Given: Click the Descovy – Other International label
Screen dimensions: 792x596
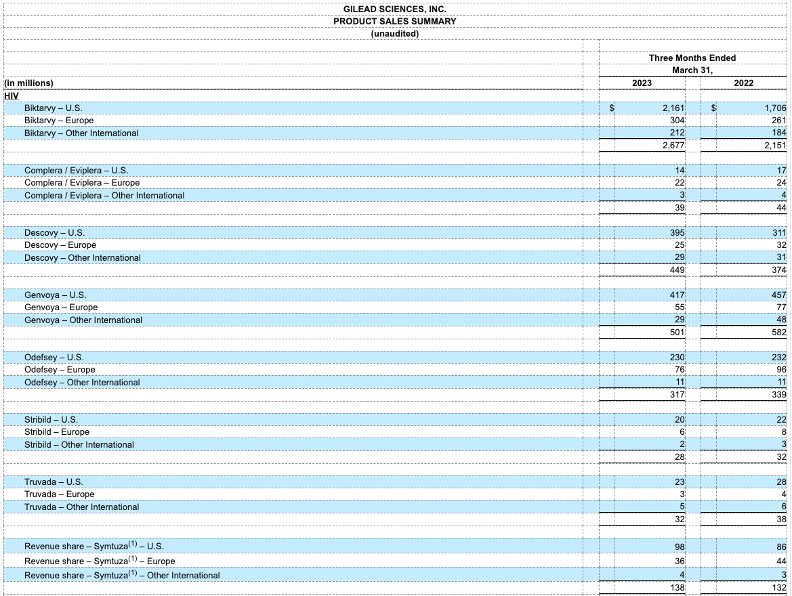Looking at the screenshot, I should pyautogui.click(x=83, y=257).
